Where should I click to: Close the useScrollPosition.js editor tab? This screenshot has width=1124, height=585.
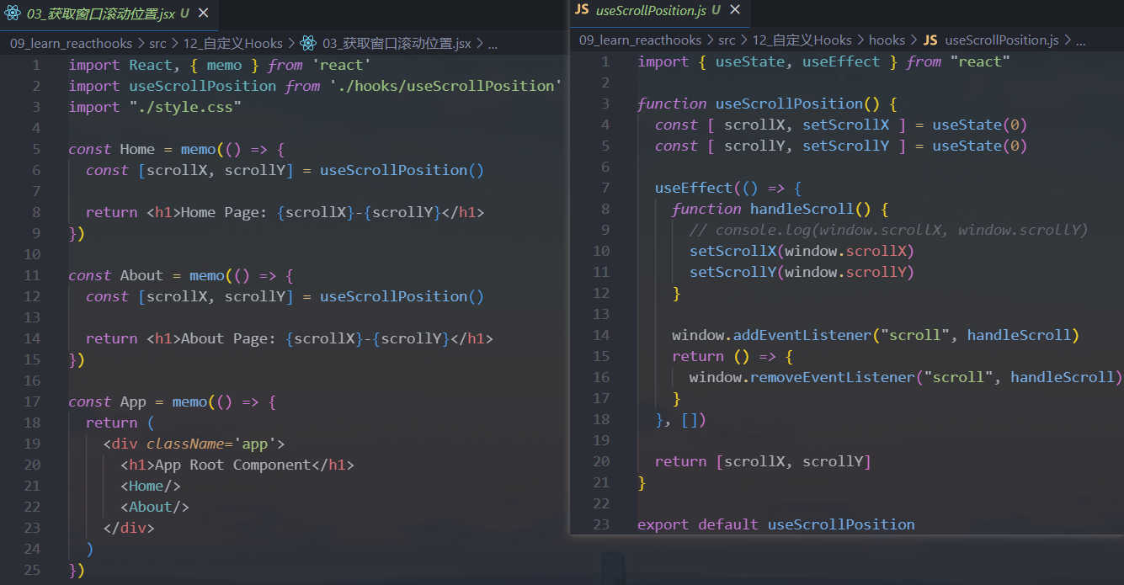[x=735, y=10]
